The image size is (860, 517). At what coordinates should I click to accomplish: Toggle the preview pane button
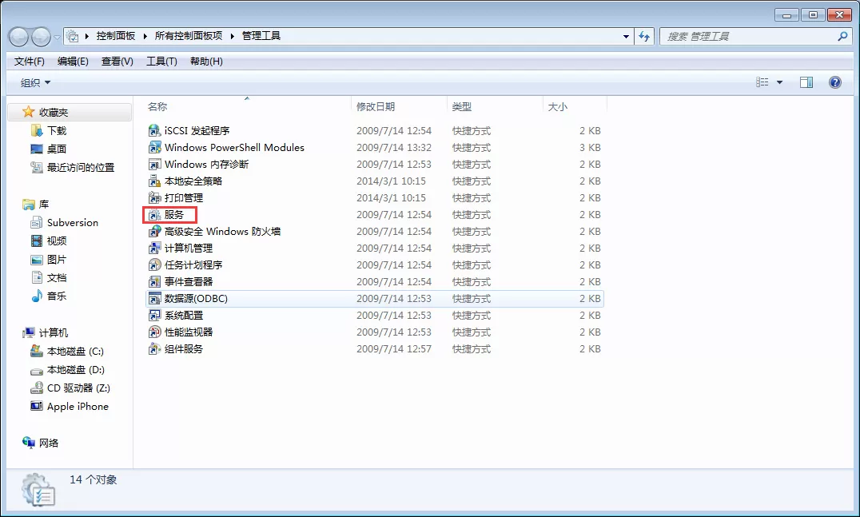point(806,82)
